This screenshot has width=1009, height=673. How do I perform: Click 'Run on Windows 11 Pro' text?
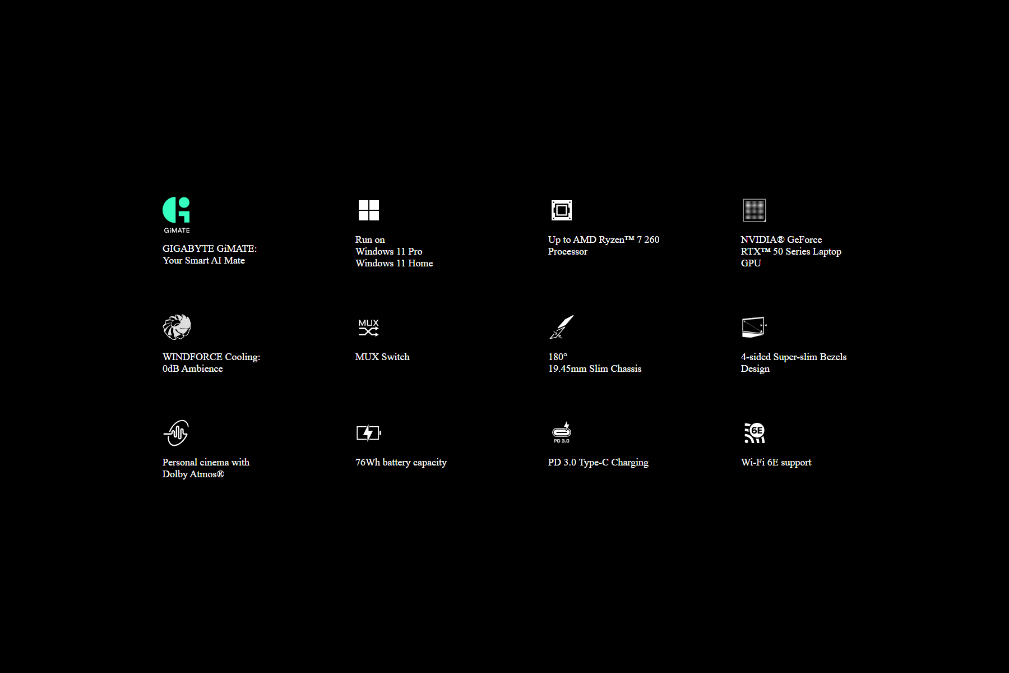[389, 246]
